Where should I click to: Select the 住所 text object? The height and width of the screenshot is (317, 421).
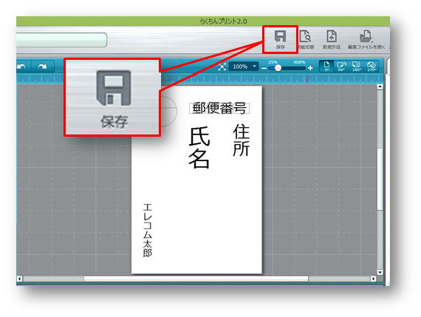[x=241, y=140]
